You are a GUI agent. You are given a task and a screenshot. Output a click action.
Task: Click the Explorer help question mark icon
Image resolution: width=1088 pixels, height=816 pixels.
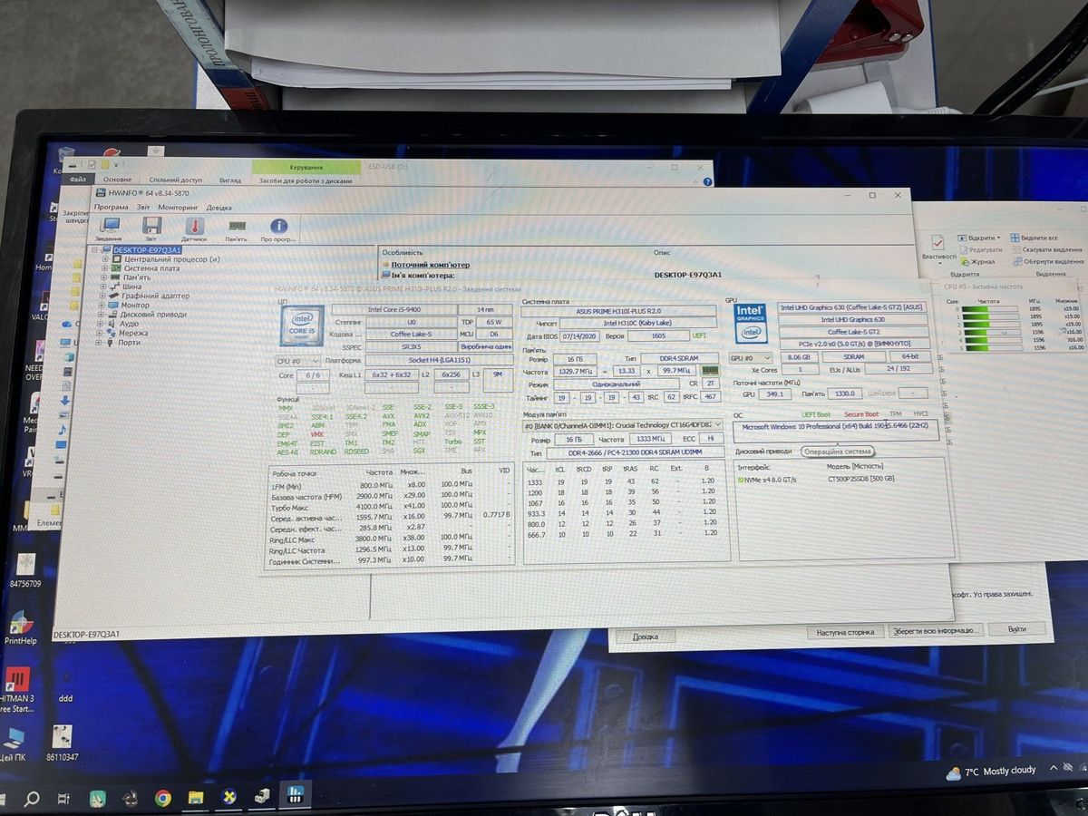(707, 182)
